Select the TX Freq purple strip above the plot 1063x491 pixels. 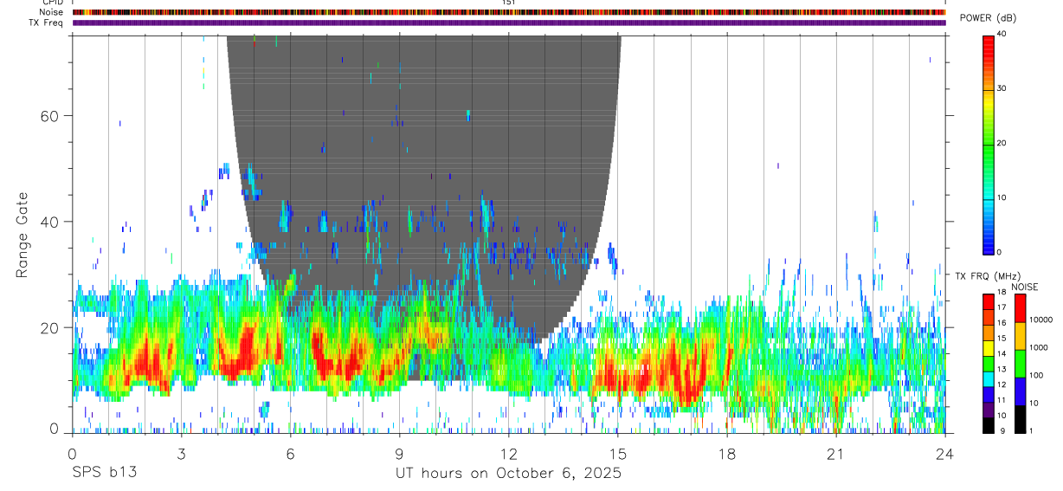[x=509, y=23]
